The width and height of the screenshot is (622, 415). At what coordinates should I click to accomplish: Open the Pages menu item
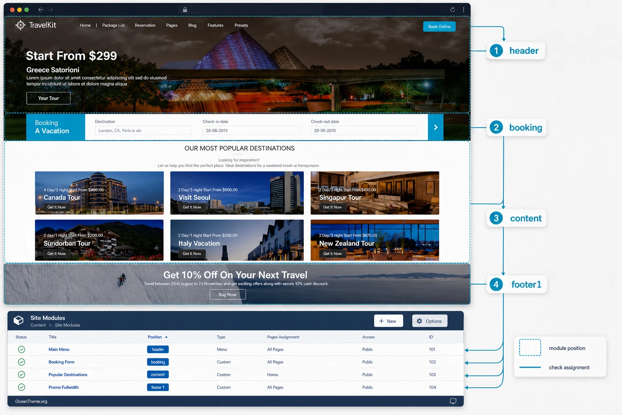(x=172, y=25)
